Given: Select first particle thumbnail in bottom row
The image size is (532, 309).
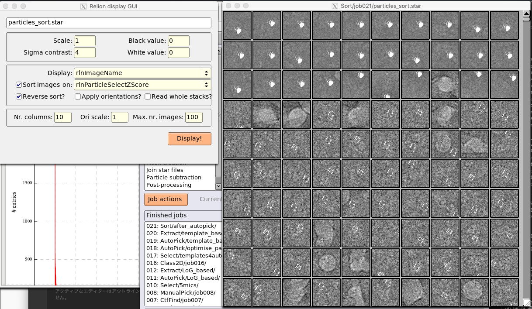Looking at the screenshot, I should click(237, 292).
